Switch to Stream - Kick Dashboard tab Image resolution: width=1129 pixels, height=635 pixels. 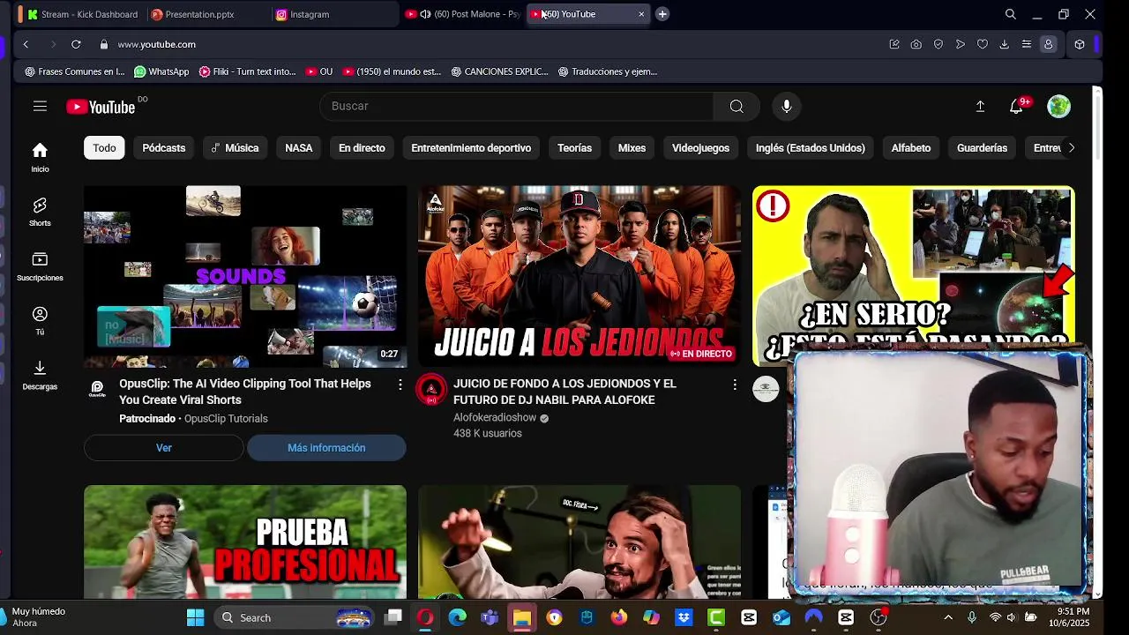point(83,14)
